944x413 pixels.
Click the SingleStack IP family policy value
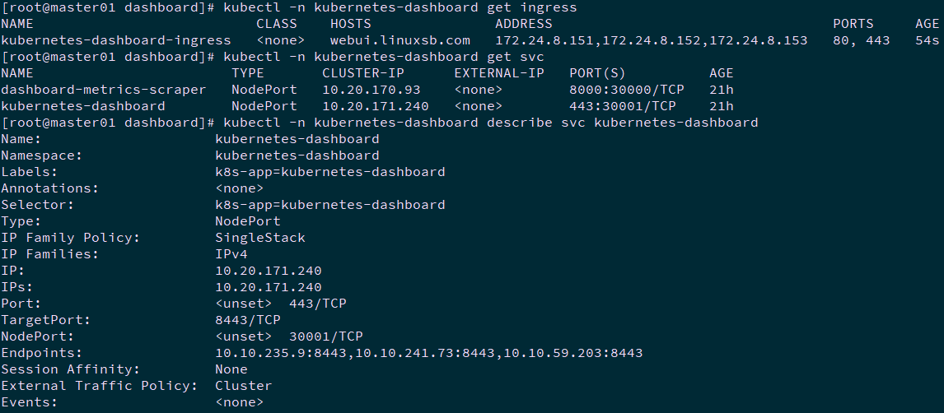tap(259, 238)
